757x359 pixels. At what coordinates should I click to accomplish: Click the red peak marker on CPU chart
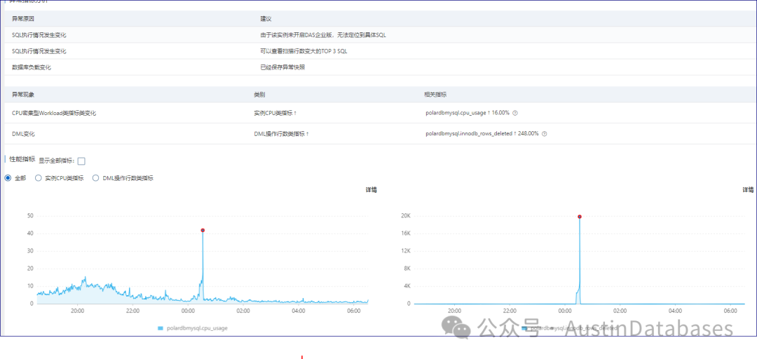point(203,230)
